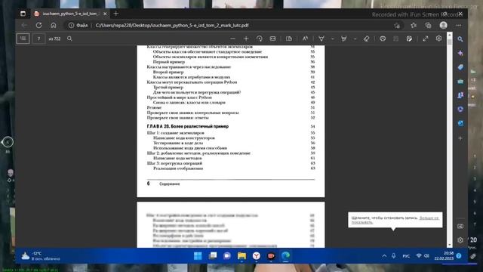Open Microsoft Edge on taskbar

click(x=285, y=255)
